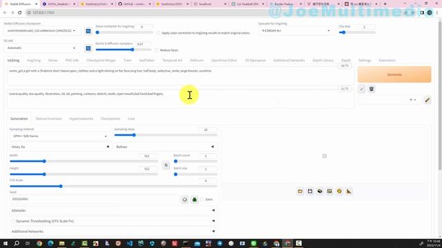
Task: Expand the Refiner section
Action: [166, 147]
